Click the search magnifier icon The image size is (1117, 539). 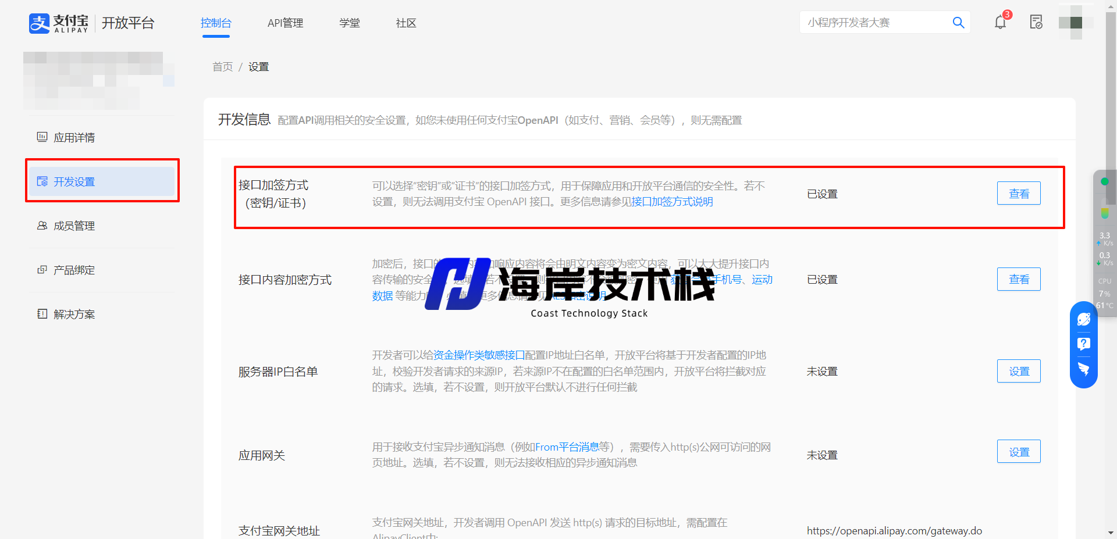(958, 23)
